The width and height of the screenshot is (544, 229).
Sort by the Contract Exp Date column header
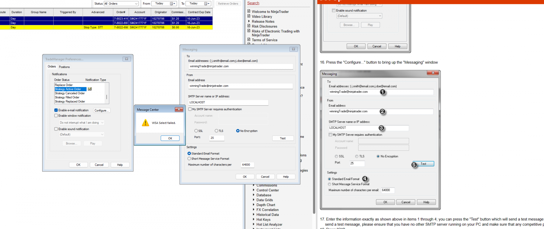pos(199,12)
